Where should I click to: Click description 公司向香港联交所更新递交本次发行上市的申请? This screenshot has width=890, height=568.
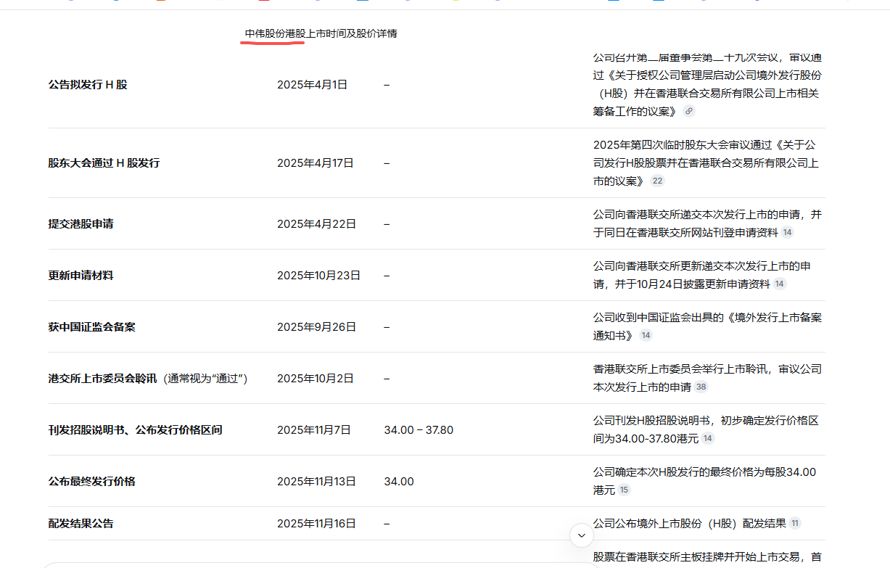702,275
